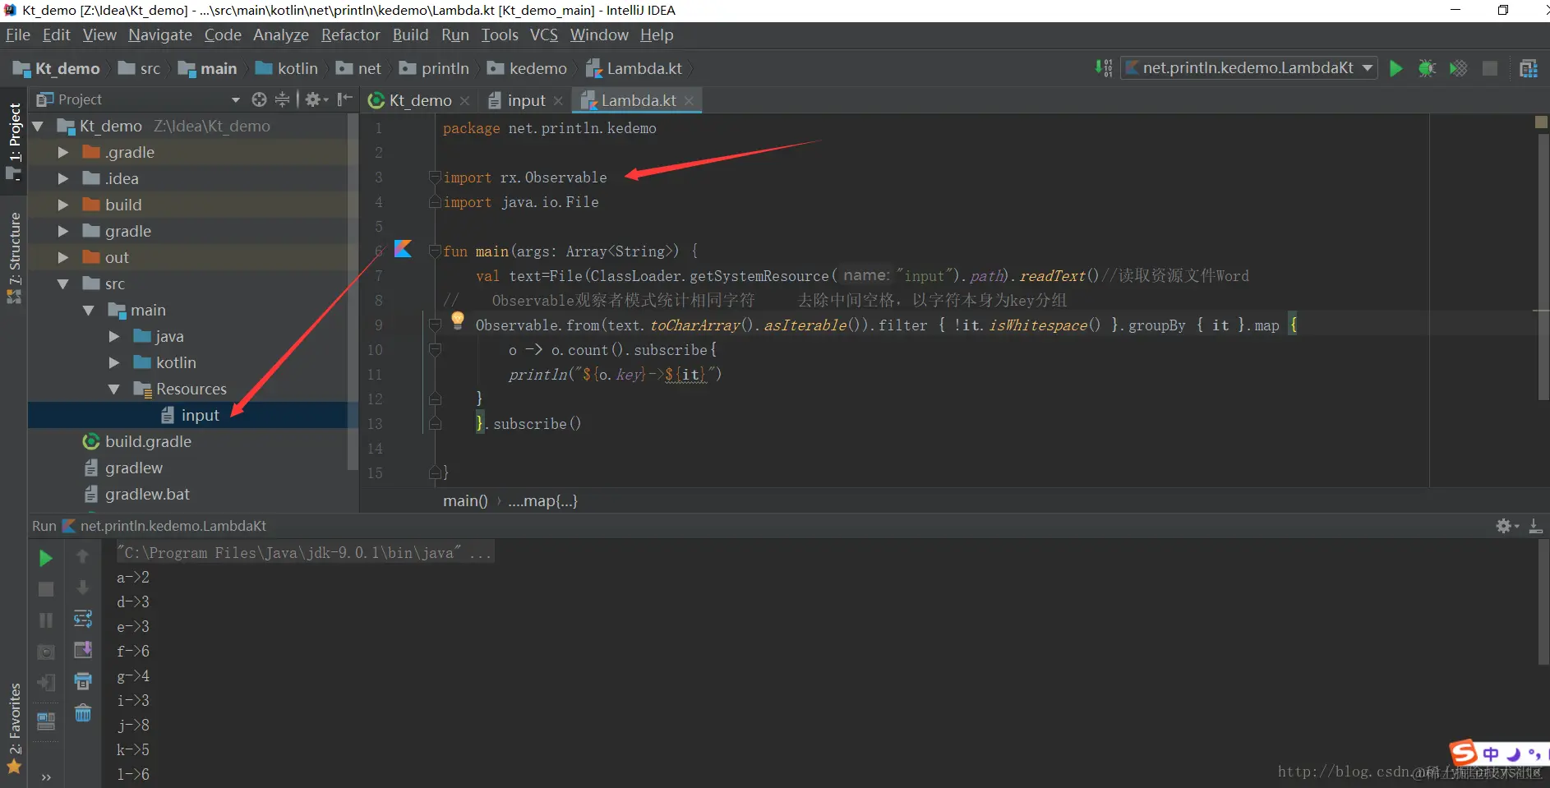Click the error stripe indicator at top
Screen dimensions: 1550x788
pyautogui.click(x=1542, y=122)
